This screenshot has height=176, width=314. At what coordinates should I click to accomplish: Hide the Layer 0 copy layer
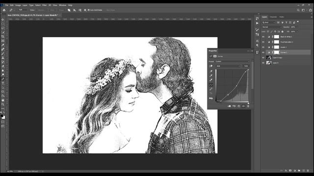pos(263,58)
